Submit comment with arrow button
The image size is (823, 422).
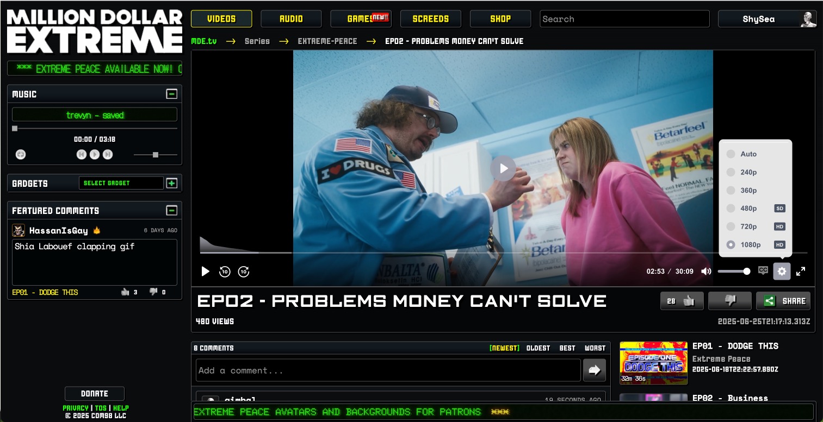(x=595, y=370)
